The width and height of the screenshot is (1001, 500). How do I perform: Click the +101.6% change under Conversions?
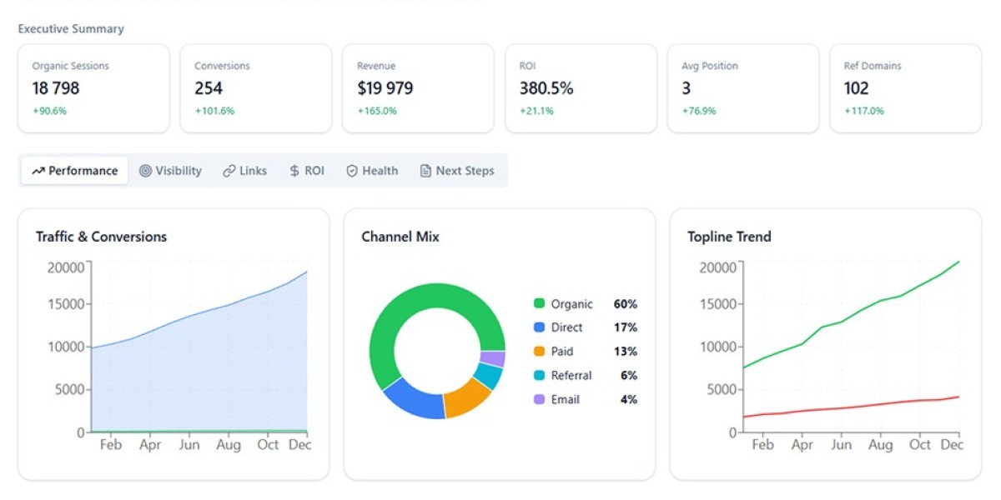(214, 111)
